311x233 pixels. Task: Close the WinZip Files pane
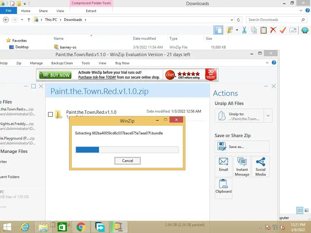click(x=41, y=86)
